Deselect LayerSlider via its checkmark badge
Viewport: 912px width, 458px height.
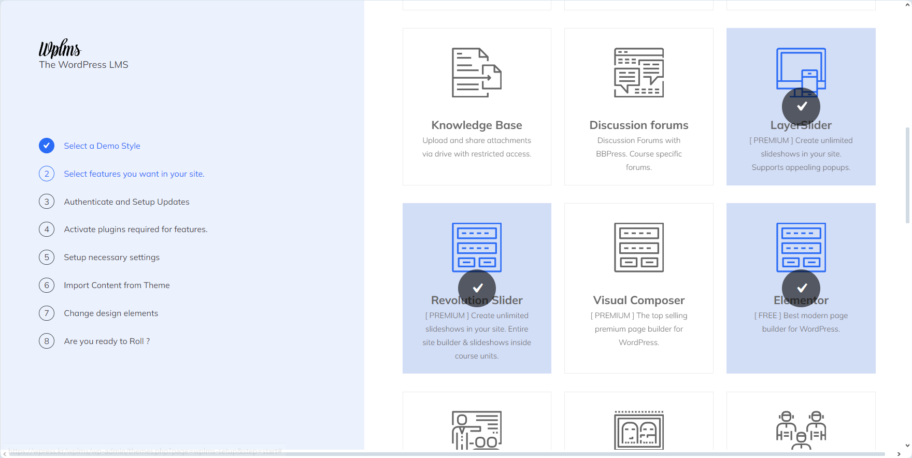[801, 106]
